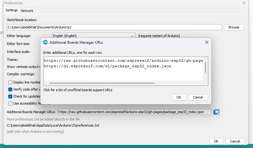Cancel the Additional Boards Manager URLs dialog
Viewport: 253px width, 148px height.
(x=198, y=97)
